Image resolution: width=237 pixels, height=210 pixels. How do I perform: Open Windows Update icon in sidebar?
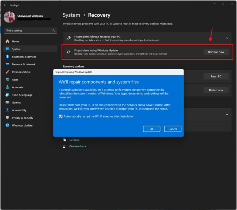(x=7, y=126)
